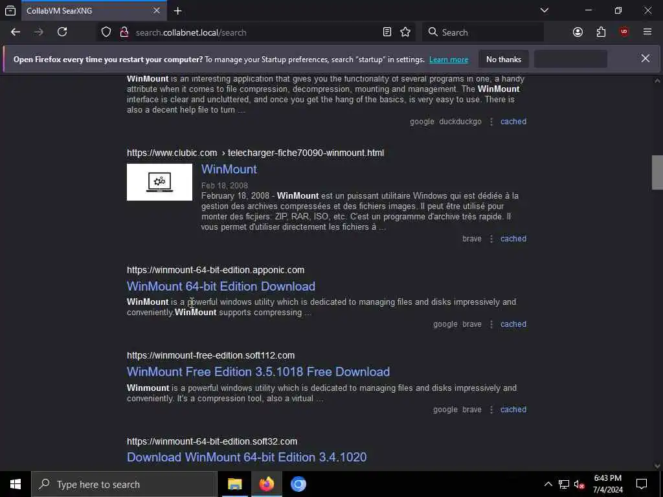This screenshot has height=497, width=663.
Task: Click the apponic.com result URL
Action: click(x=216, y=270)
